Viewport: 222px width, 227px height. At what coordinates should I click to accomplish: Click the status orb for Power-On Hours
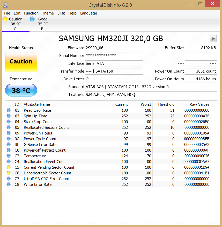point(9,133)
